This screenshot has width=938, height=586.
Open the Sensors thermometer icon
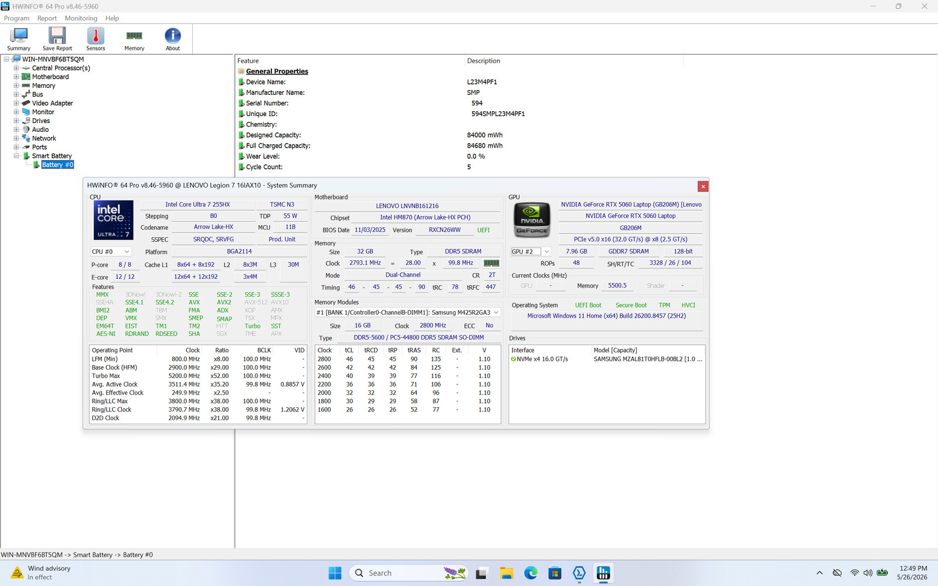click(96, 39)
